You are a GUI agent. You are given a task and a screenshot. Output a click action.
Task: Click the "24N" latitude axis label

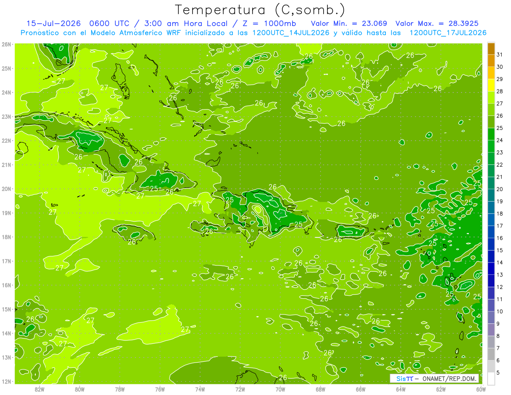[x=6, y=92]
